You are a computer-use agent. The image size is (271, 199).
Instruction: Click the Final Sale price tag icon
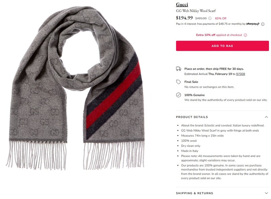[179, 82]
